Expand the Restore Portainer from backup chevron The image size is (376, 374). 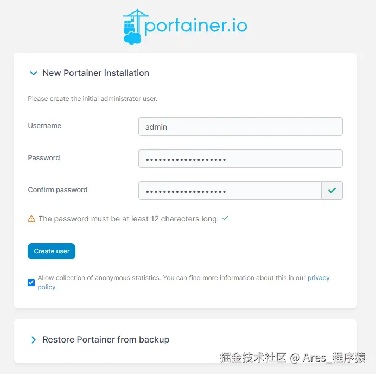tap(34, 340)
